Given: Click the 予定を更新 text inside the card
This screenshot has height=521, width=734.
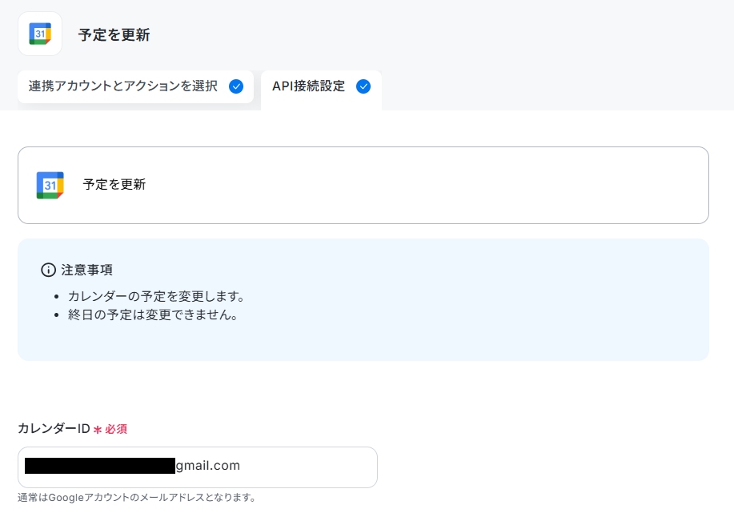Looking at the screenshot, I should (x=114, y=184).
